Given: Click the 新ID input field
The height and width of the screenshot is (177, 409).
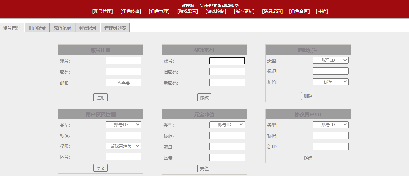Looking at the screenshot, I should (331, 146).
